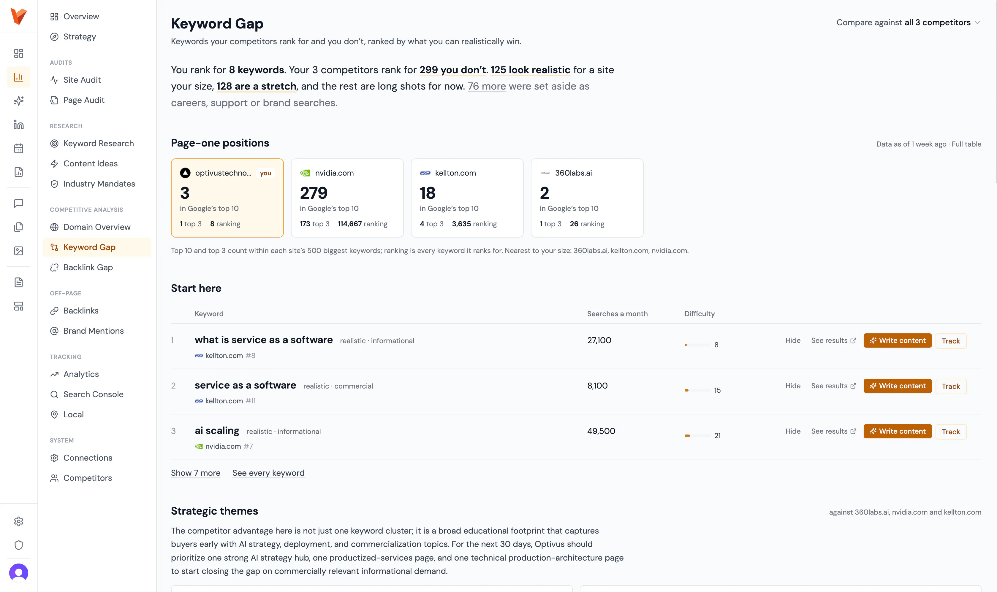Open the calendar icon in the rail
The width and height of the screenshot is (997, 592).
pyautogui.click(x=19, y=148)
